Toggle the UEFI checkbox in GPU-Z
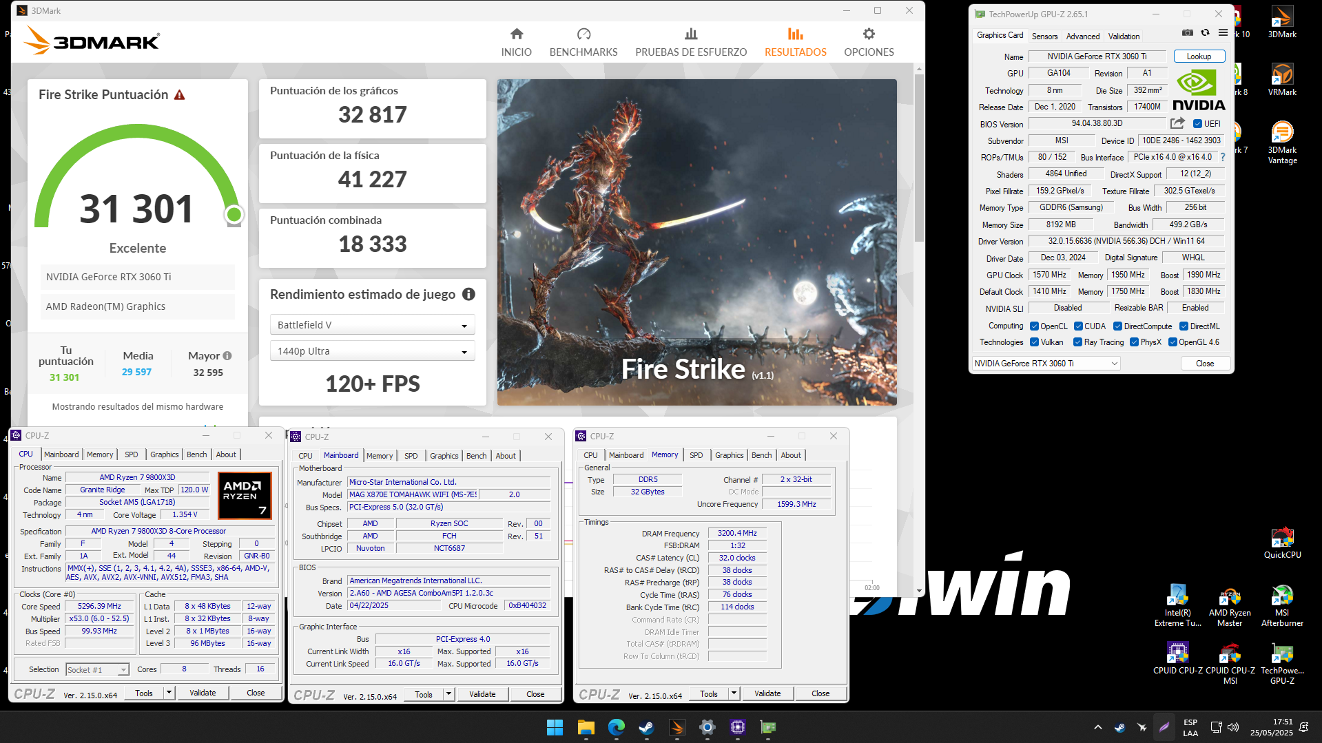Viewport: 1322px width, 743px height. pos(1197,124)
